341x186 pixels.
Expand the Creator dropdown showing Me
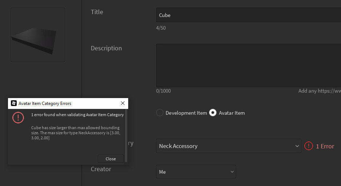tap(196, 172)
